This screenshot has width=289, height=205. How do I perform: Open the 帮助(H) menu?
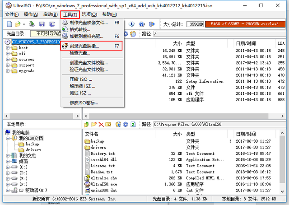109,14
